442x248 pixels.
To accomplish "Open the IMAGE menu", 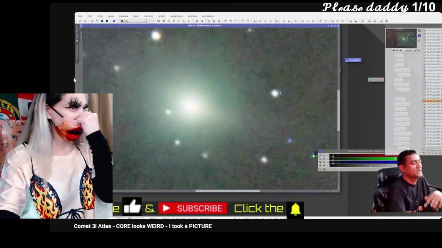I will (111, 16).
